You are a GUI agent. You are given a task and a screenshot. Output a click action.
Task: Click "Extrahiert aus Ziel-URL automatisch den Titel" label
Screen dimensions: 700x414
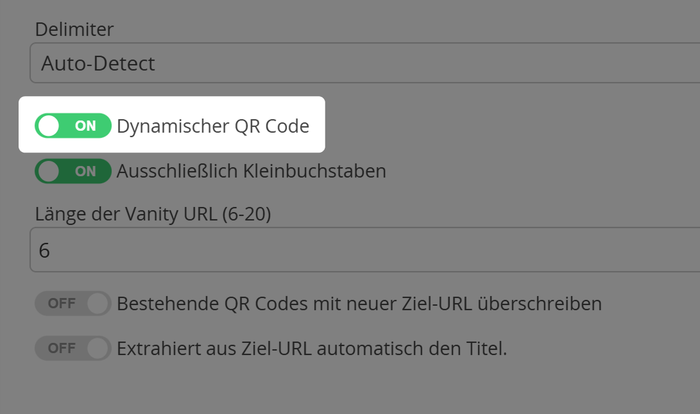[312, 349]
